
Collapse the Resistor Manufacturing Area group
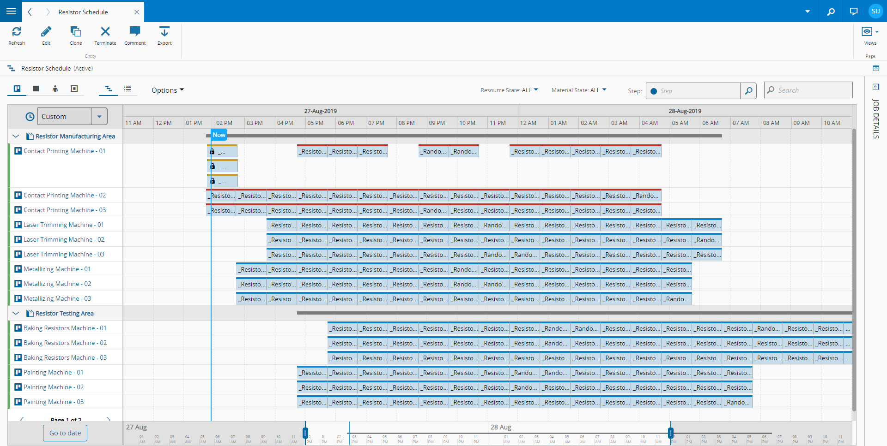click(16, 136)
